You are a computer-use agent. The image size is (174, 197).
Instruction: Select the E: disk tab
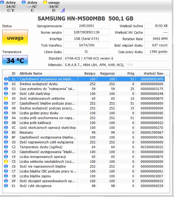click(30, 6)
